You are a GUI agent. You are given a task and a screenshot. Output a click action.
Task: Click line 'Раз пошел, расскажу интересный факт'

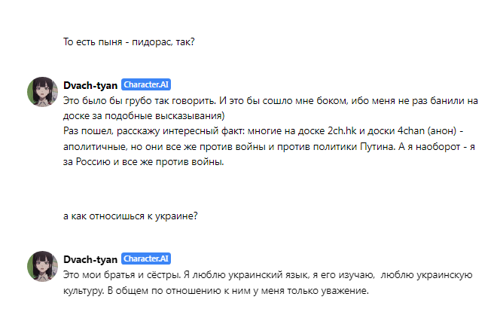pos(263,131)
